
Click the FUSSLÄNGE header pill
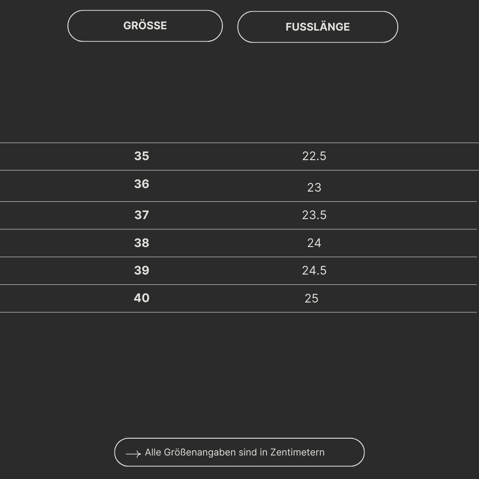click(x=318, y=27)
